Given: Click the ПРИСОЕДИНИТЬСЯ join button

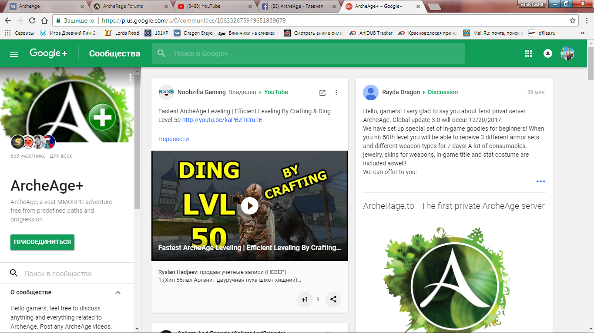Looking at the screenshot, I should pos(42,242).
